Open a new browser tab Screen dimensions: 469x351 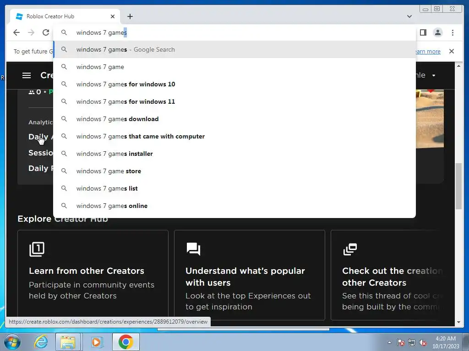coord(130,16)
